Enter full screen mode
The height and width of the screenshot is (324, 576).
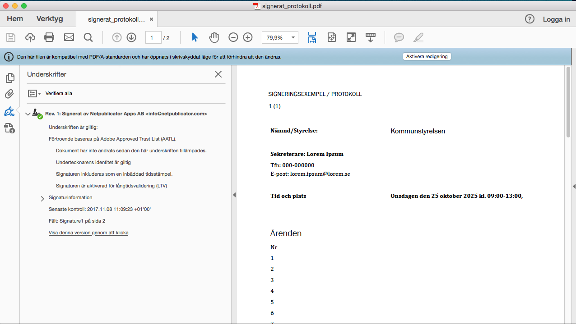(351, 37)
